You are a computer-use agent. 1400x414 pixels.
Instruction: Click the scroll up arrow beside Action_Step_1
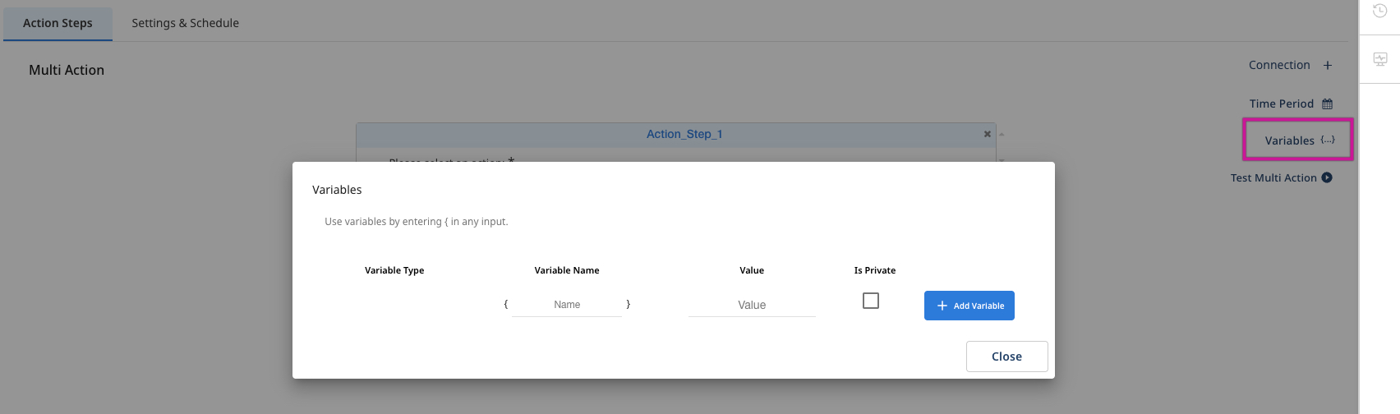1002,134
